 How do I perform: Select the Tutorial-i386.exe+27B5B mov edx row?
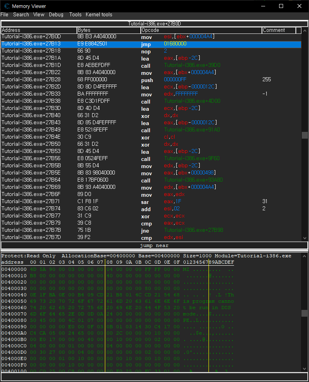pos(151,166)
